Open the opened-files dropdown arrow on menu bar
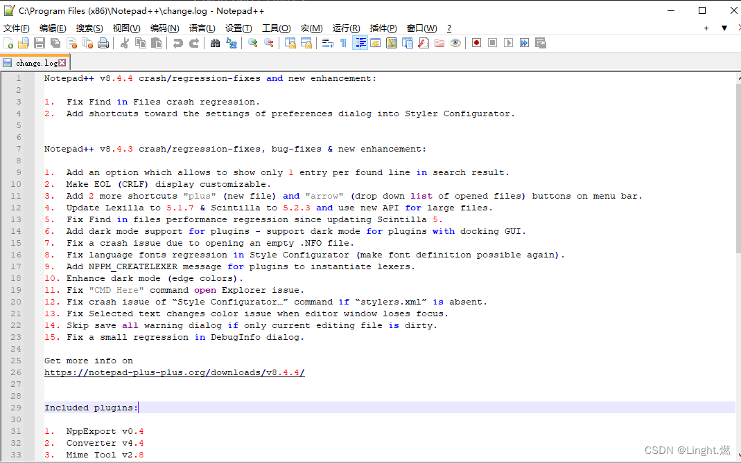The image size is (741, 463). [x=724, y=28]
